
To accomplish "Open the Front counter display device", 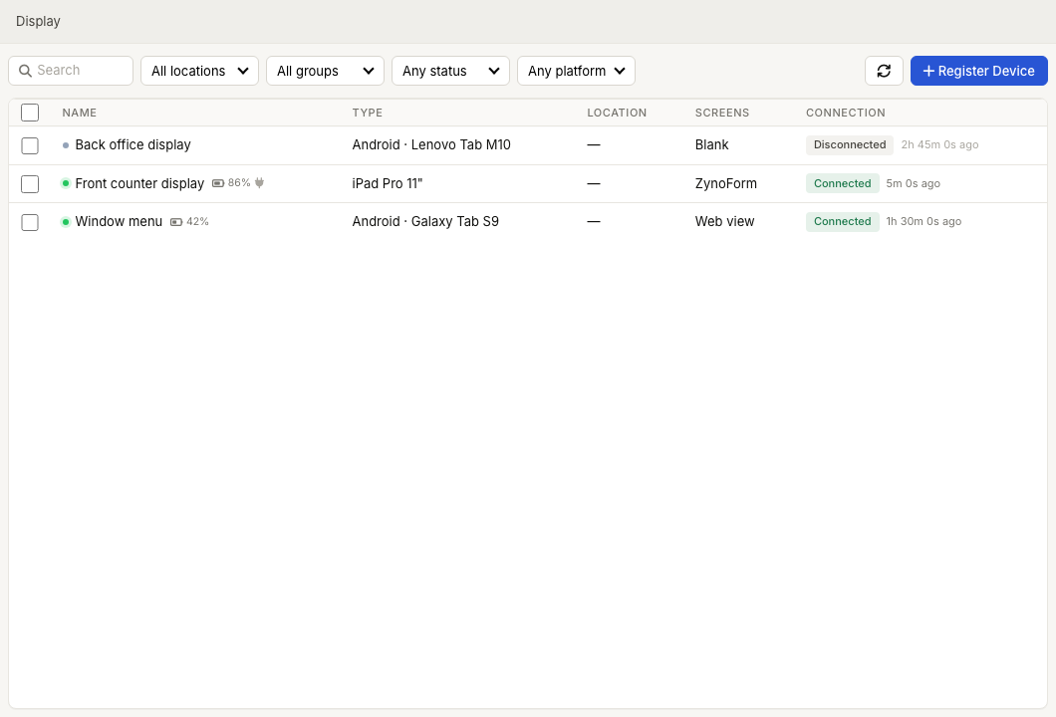I will click(139, 183).
